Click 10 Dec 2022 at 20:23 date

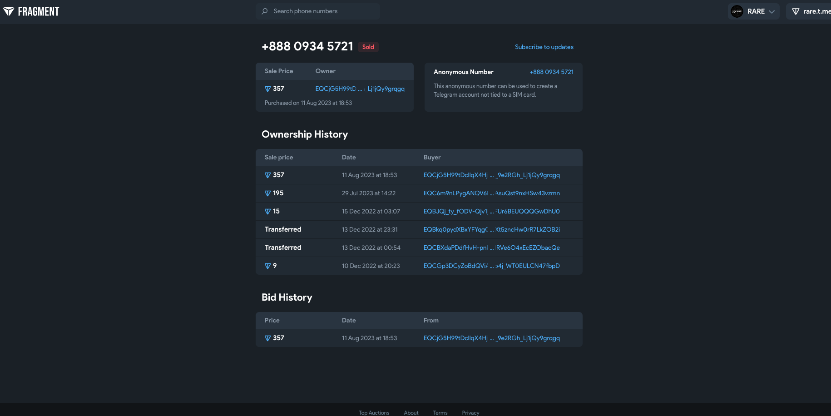coord(371,266)
